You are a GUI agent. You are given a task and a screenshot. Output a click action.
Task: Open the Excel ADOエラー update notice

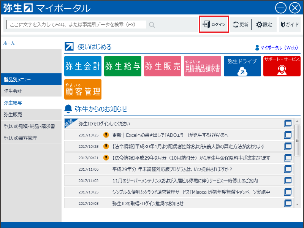click(179, 135)
